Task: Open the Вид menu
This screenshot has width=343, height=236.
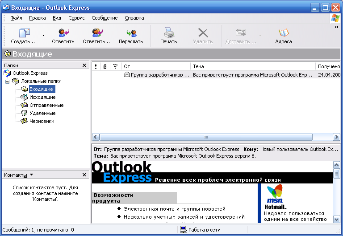Action: [x=57, y=18]
